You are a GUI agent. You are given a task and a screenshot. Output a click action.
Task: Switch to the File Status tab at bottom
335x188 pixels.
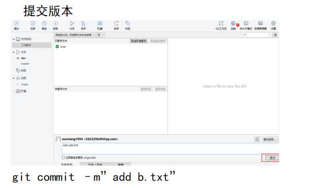click(x=67, y=164)
